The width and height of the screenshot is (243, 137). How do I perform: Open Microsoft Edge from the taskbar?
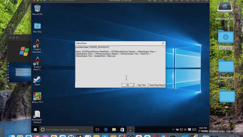[x=106, y=129]
